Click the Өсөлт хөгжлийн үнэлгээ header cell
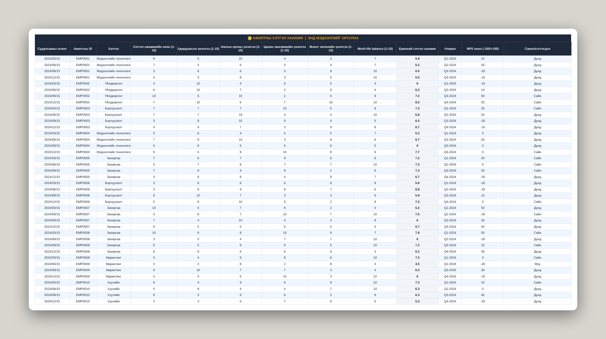The image size is (606, 339). click(331, 49)
